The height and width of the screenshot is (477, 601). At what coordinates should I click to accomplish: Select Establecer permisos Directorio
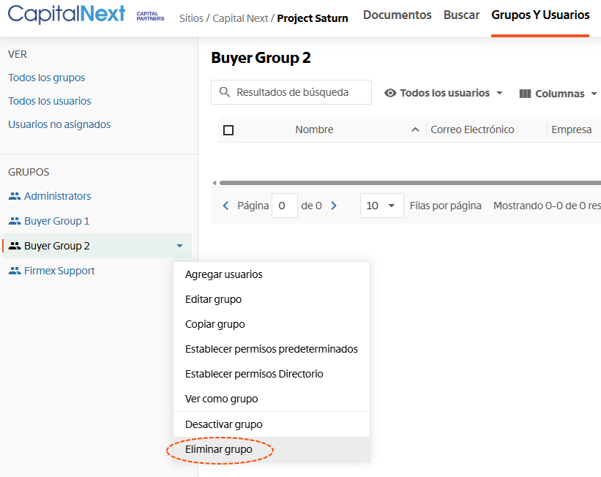pos(272,374)
